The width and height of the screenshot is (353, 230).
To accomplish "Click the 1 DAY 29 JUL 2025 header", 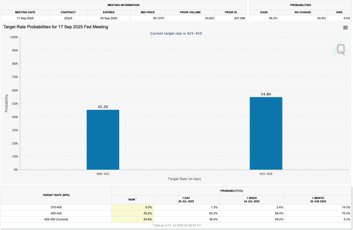I will pos(186,199).
